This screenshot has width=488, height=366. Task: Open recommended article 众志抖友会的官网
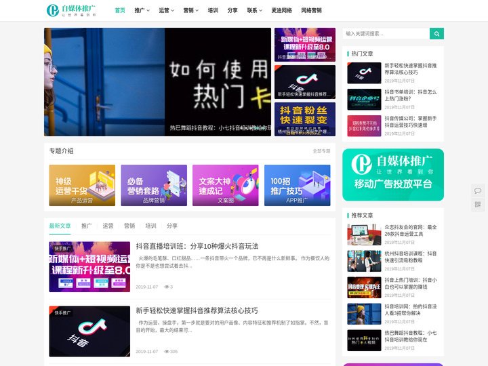click(x=411, y=230)
